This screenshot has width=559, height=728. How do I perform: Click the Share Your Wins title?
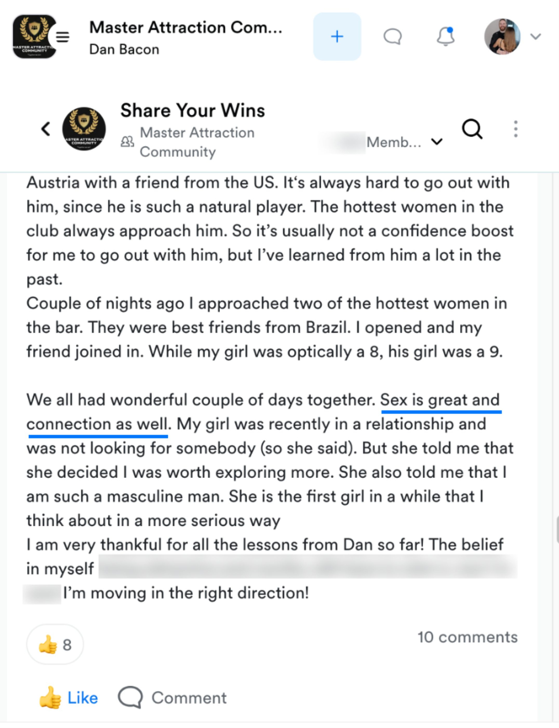tap(193, 110)
